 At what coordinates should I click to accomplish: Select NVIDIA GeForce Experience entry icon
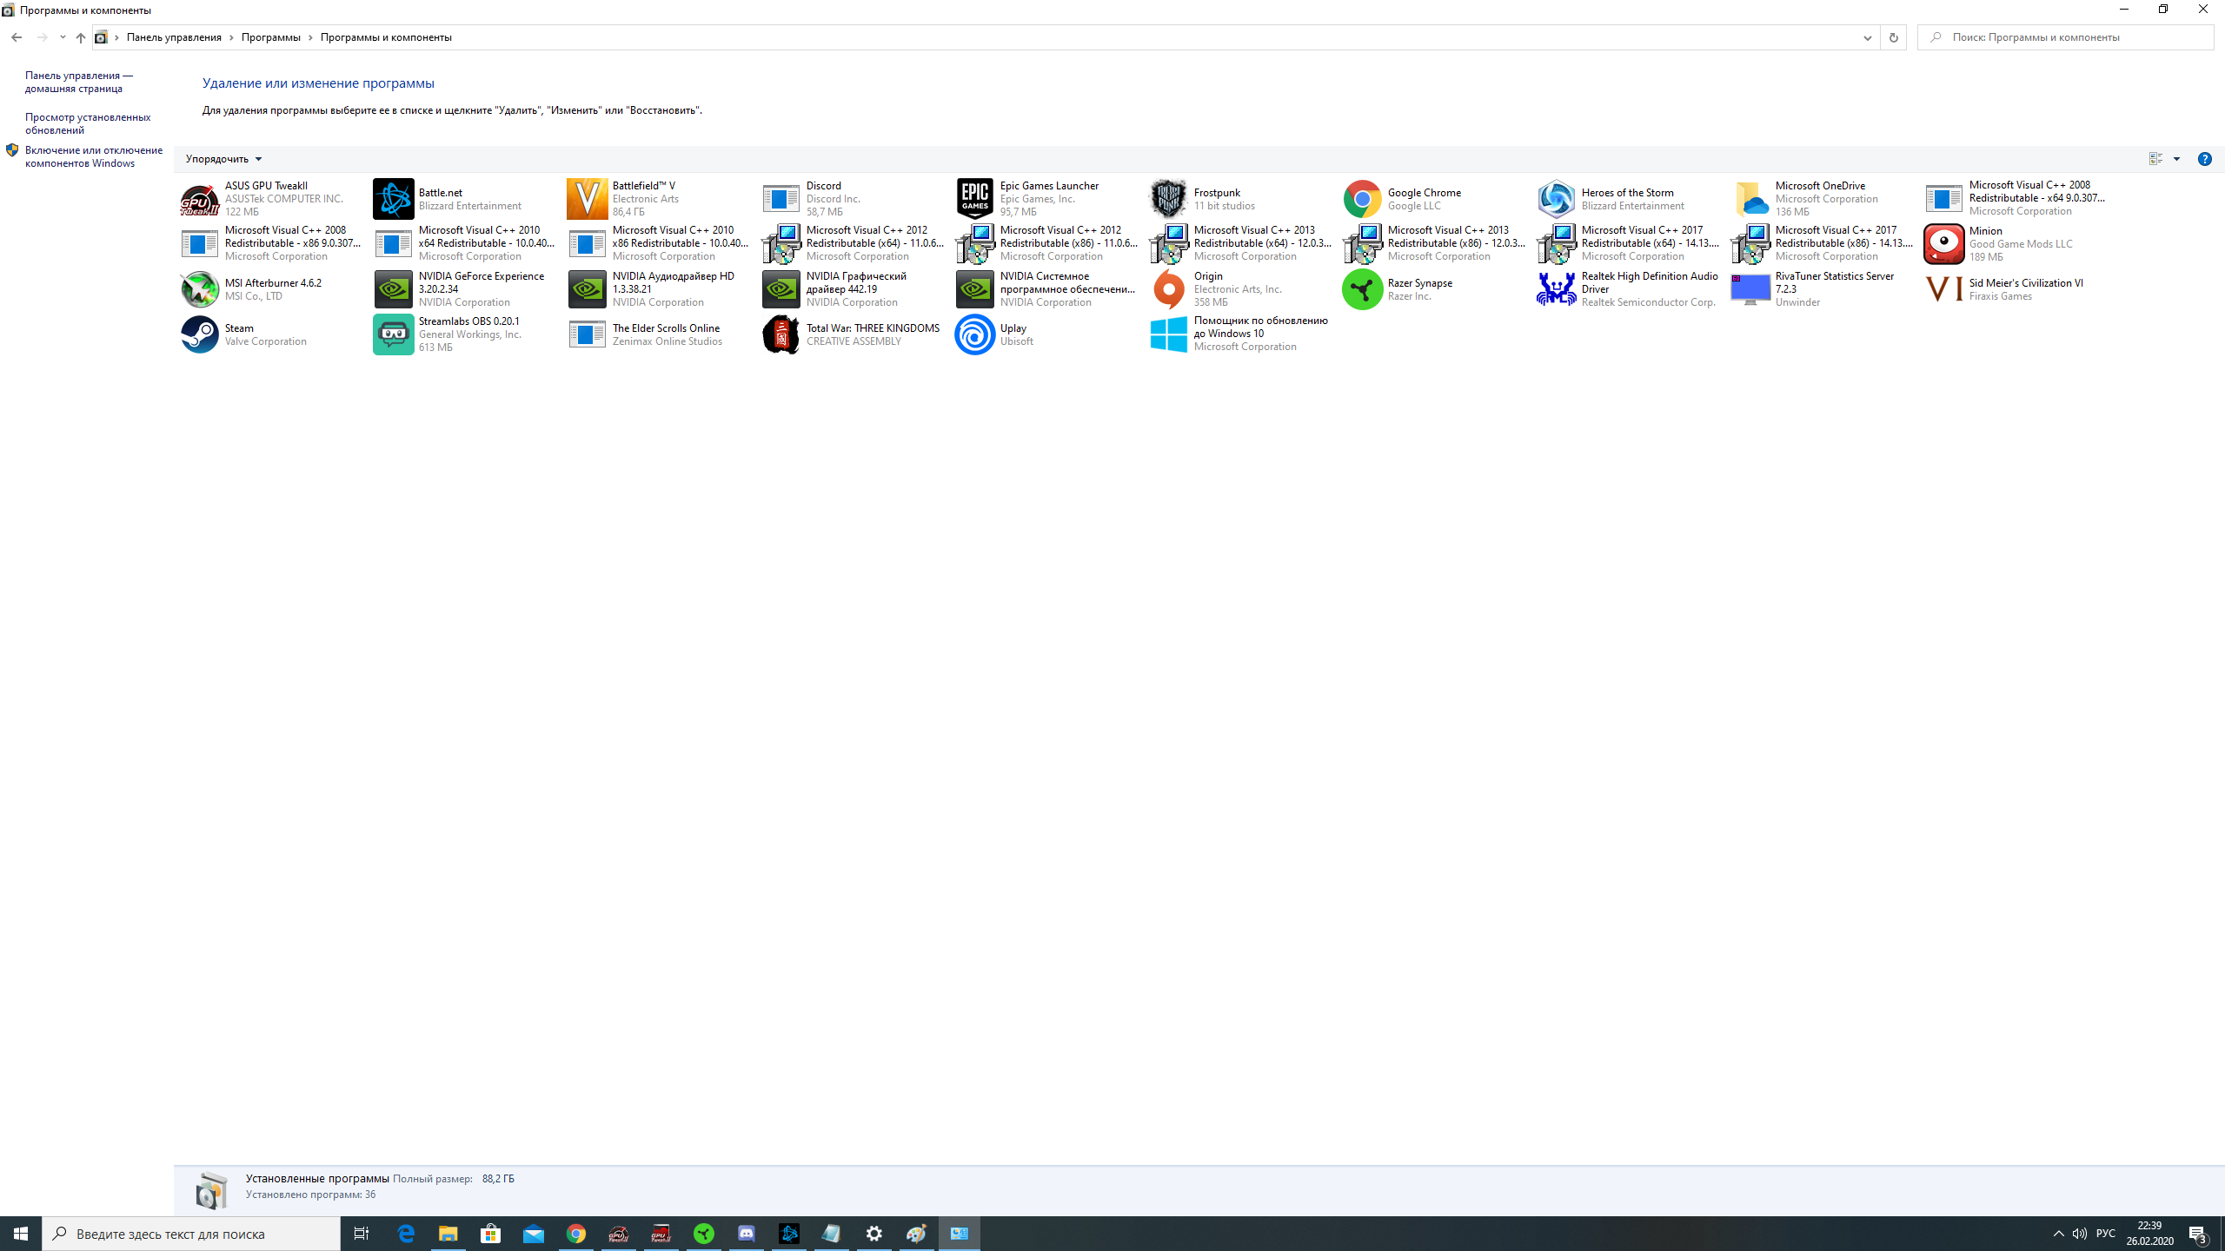[x=393, y=289]
